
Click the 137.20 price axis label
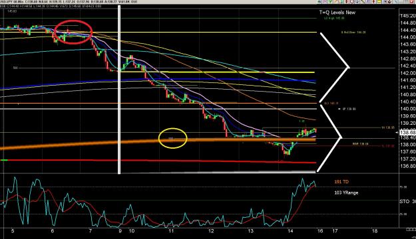(x=408, y=159)
